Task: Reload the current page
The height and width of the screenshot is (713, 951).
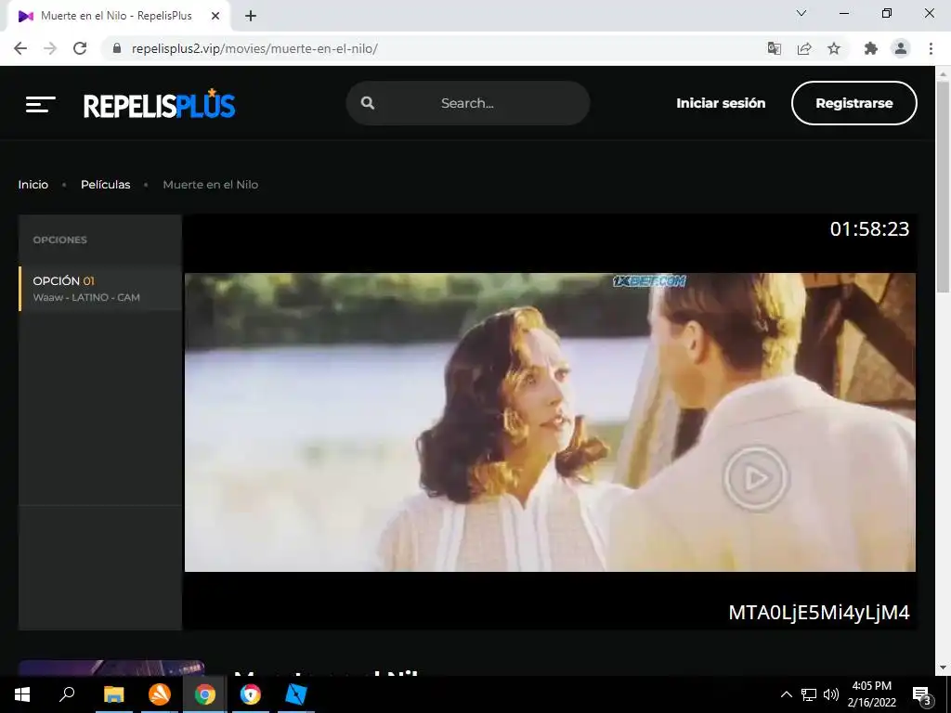Action: point(80,48)
